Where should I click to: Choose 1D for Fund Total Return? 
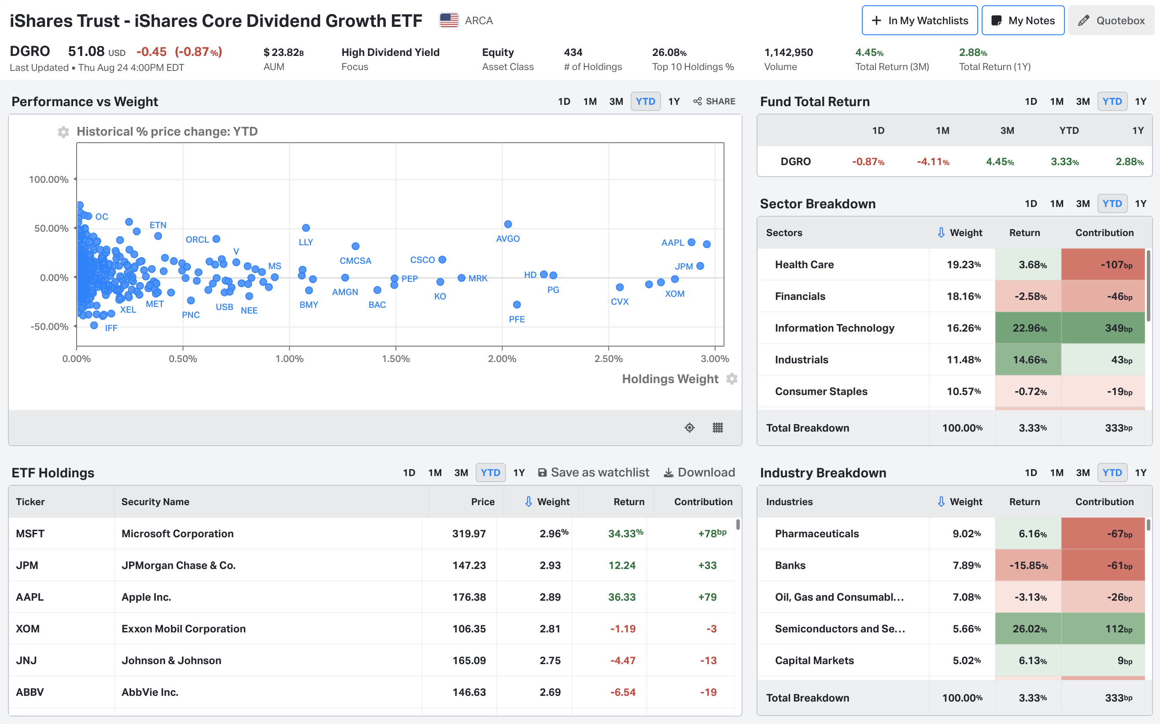[1031, 102]
